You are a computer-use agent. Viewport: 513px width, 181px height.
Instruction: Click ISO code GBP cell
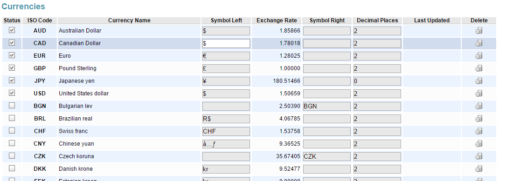(x=40, y=68)
